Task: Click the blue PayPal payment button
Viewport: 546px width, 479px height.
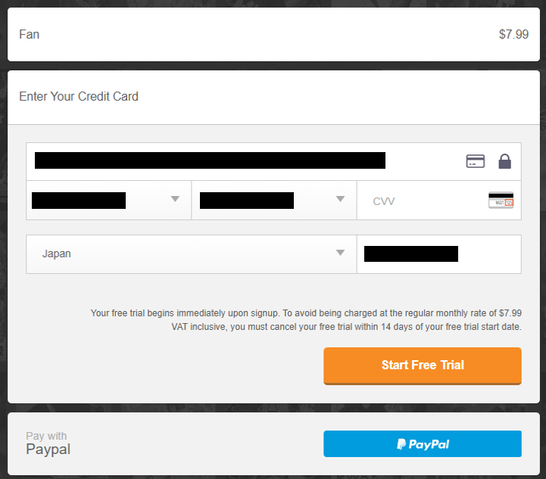Action: pyautogui.click(x=423, y=444)
